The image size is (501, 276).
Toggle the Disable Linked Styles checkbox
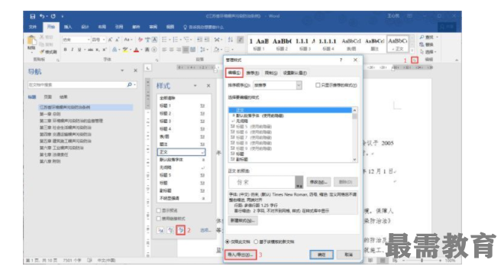pos(159,219)
